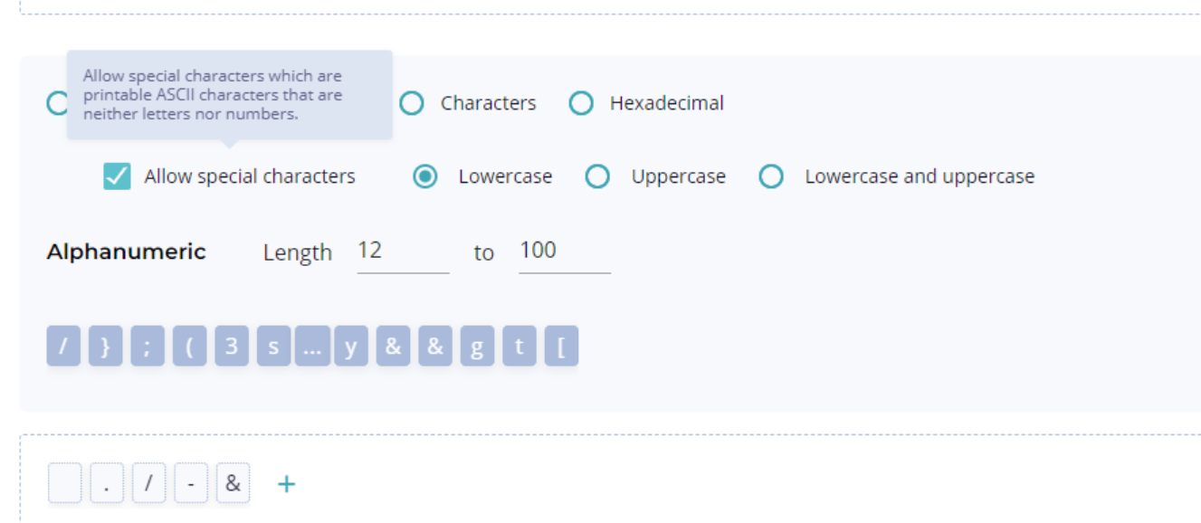Select the Lowercase radio button
This screenshot has width=1201, height=523.
pyautogui.click(x=424, y=176)
